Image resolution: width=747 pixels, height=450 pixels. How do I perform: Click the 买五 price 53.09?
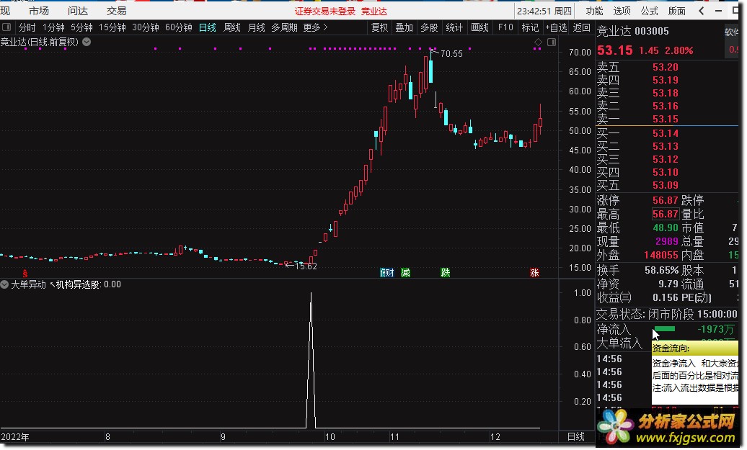coord(665,185)
